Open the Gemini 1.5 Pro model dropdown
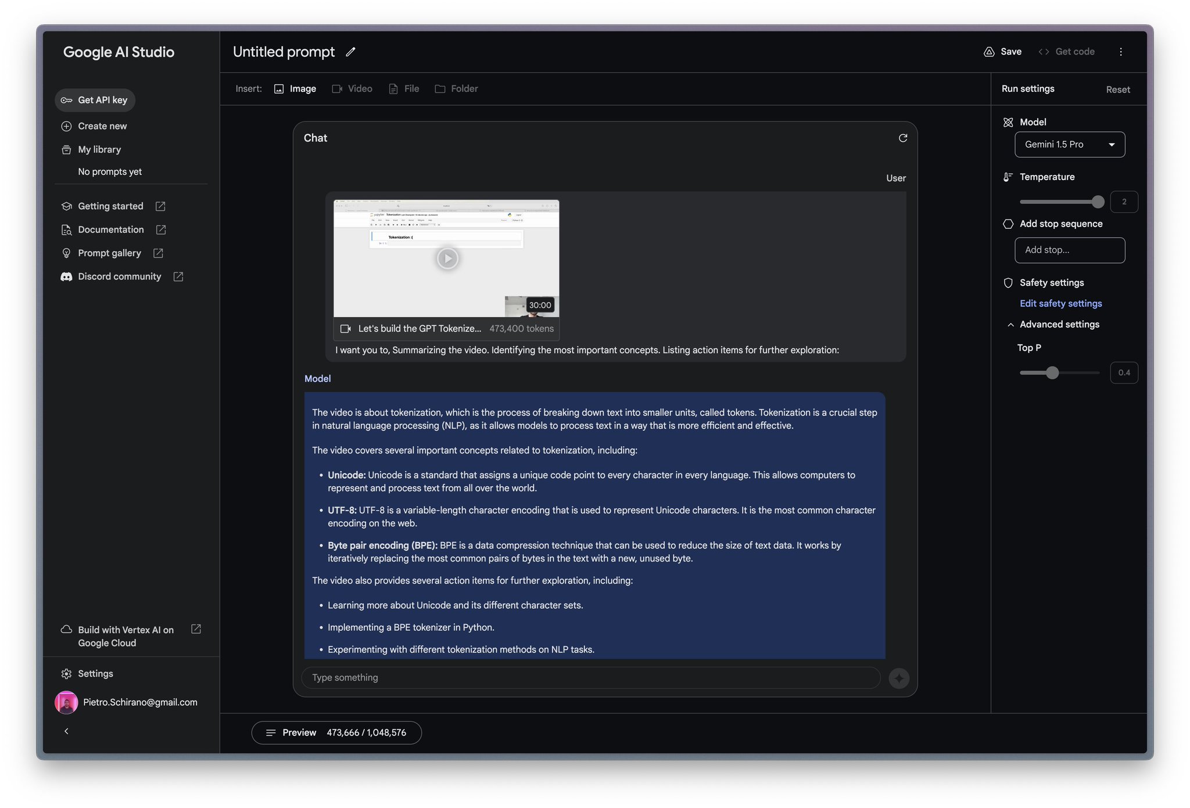This screenshot has width=1190, height=808. click(x=1070, y=145)
